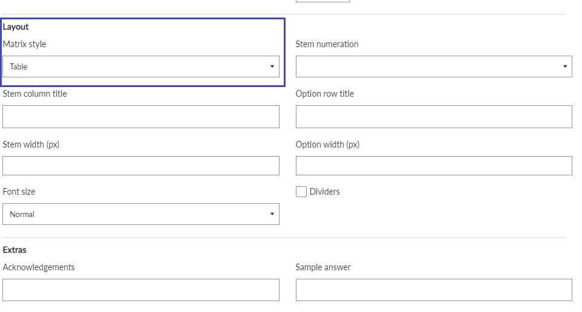
Task: Click the Layout section heading
Action: pos(16,27)
